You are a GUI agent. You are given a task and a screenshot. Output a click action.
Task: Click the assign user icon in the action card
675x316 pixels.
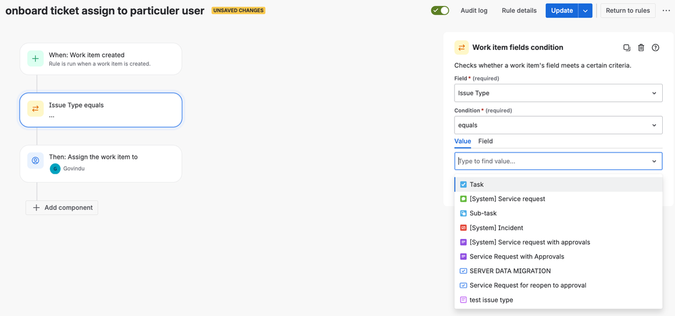click(x=35, y=161)
